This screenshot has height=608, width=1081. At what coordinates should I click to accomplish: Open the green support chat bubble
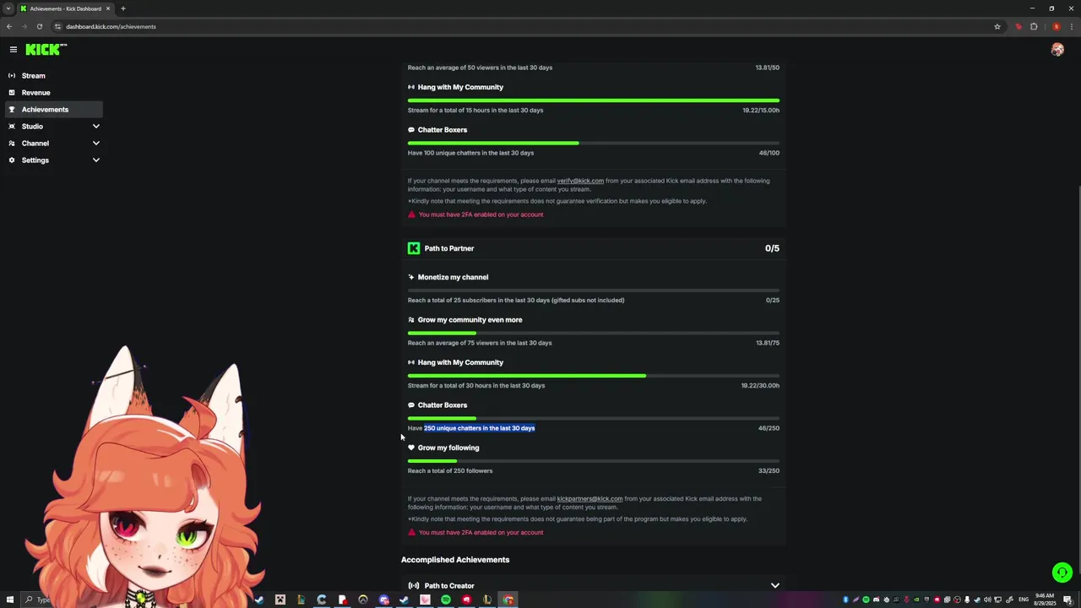pos(1062,573)
